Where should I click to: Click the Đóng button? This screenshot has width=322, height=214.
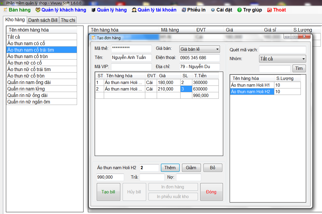211,192
